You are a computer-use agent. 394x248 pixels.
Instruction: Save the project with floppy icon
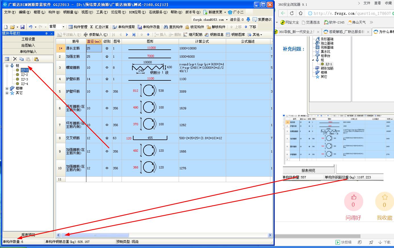coord(22,27)
